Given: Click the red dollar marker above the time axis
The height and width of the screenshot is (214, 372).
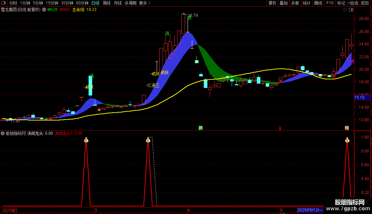Looking at the screenshot, I should pos(280,128).
